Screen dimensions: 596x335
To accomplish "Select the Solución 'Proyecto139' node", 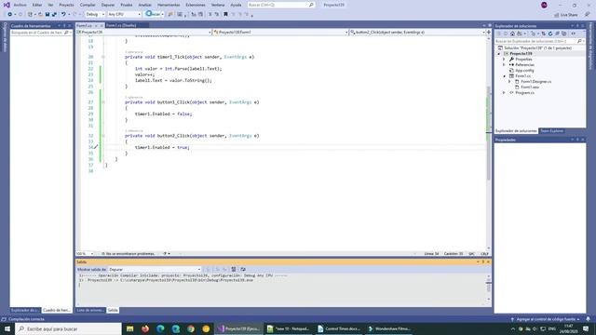I will pyautogui.click(x=537, y=48).
